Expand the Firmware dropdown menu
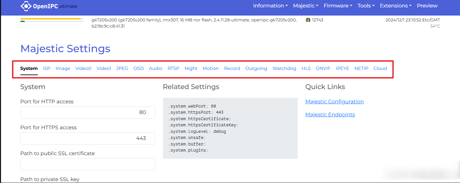Viewport: 460px width, 183px height. (338, 6)
